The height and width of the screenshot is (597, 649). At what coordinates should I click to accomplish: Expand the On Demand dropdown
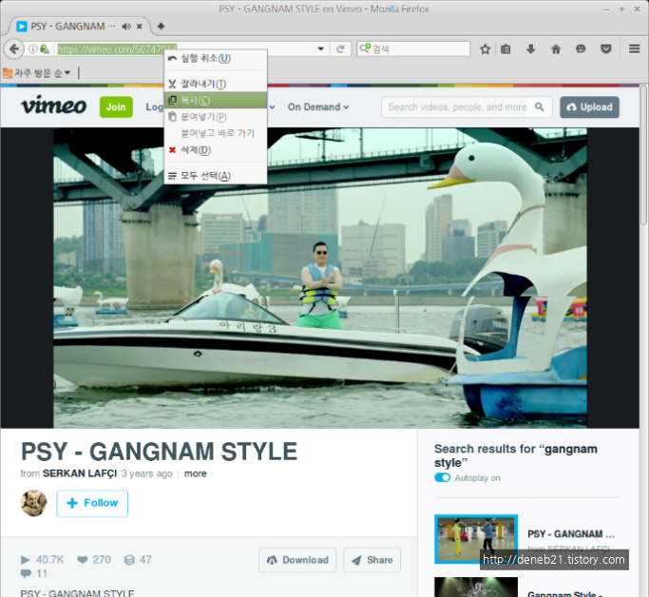click(x=318, y=107)
